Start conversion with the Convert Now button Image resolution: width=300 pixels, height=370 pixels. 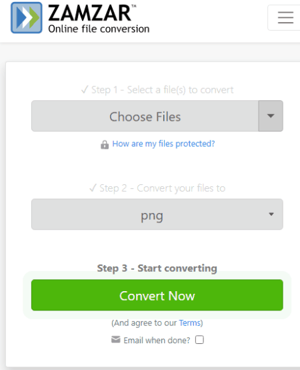(x=157, y=295)
